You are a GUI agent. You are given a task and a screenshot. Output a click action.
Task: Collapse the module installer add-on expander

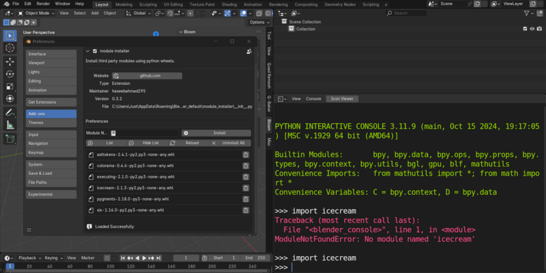coord(88,51)
